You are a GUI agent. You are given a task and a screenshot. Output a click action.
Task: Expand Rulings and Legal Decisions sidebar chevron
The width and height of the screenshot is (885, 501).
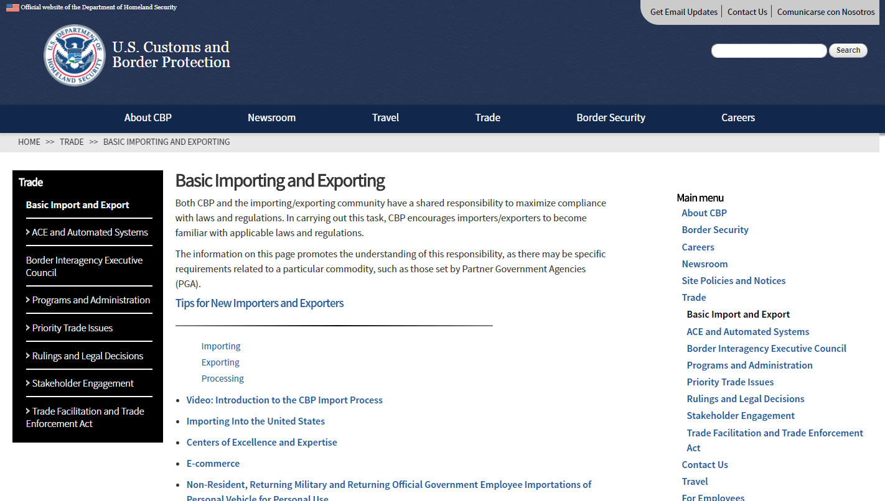[28, 356]
